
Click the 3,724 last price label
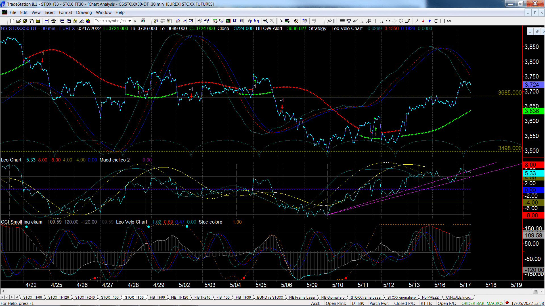533,85
